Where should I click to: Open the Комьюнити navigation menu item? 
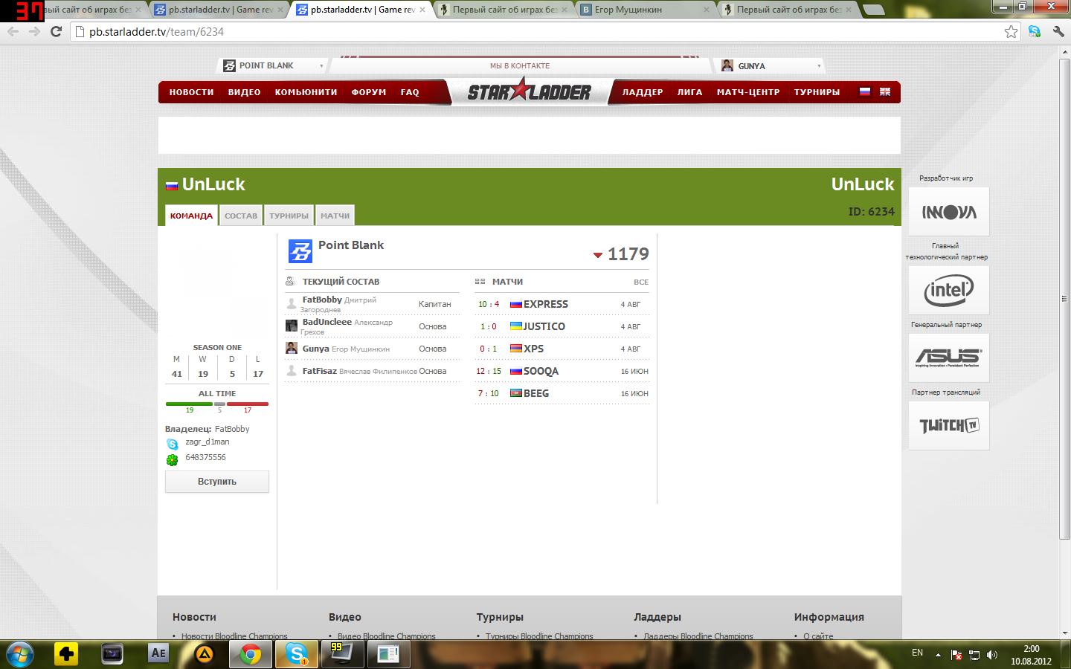[306, 92]
